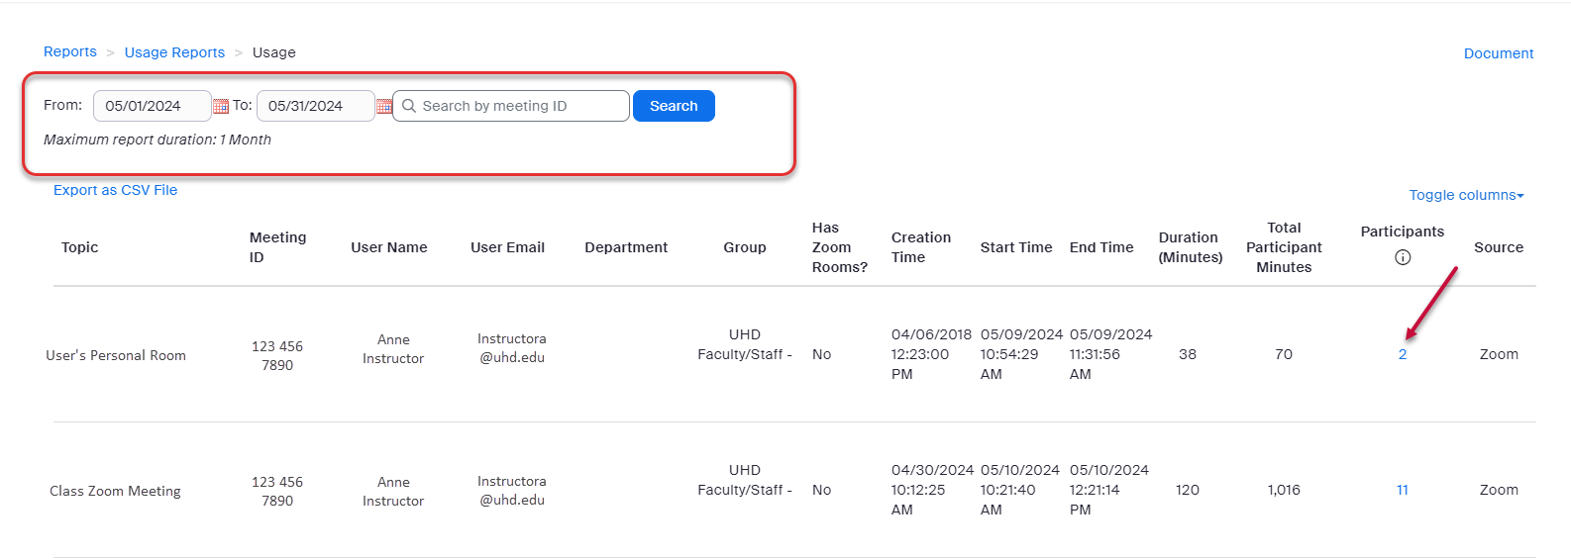Click the Group column header
Screen dimensions: 1571x559
coord(745,247)
